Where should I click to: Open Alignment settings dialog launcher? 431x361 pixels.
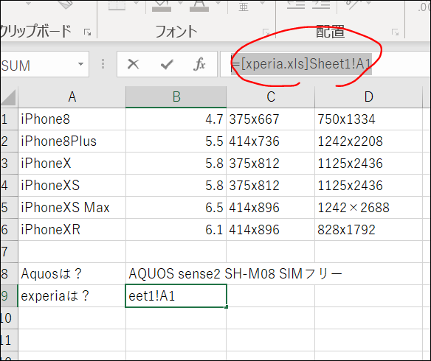(x=395, y=32)
